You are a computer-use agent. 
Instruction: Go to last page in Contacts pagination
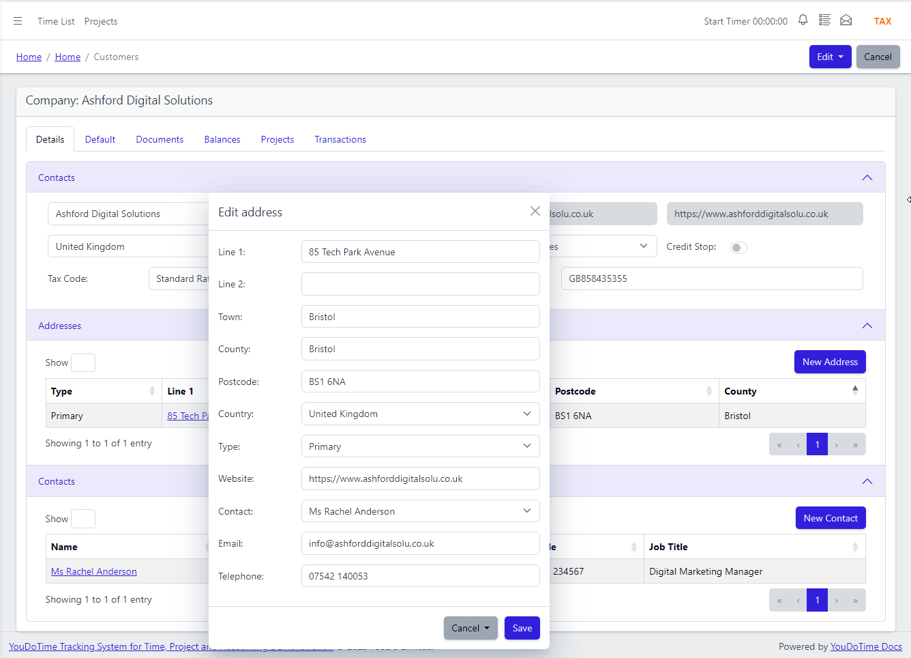click(855, 600)
